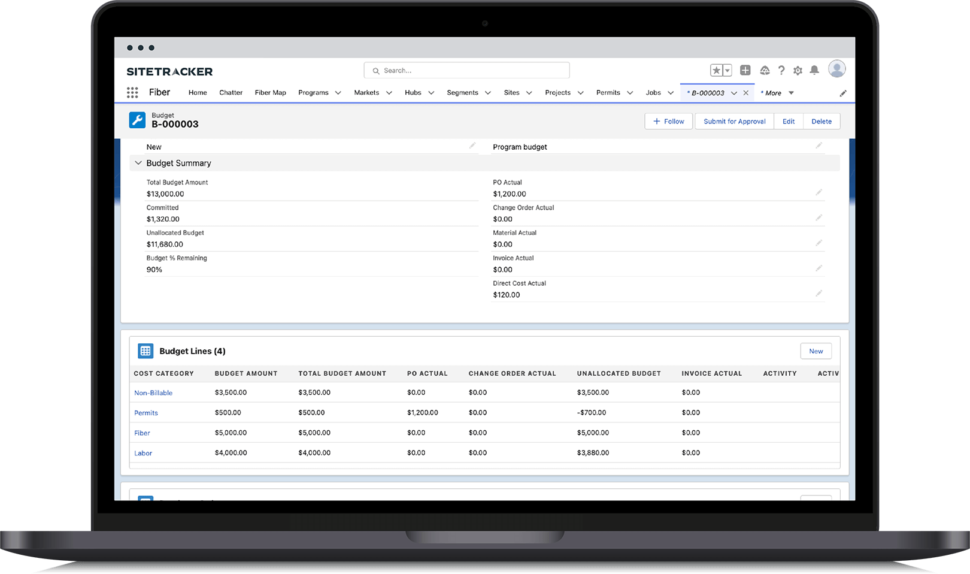Open Budget Lines (4) related list title
The width and height of the screenshot is (970, 574).
click(x=192, y=351)
